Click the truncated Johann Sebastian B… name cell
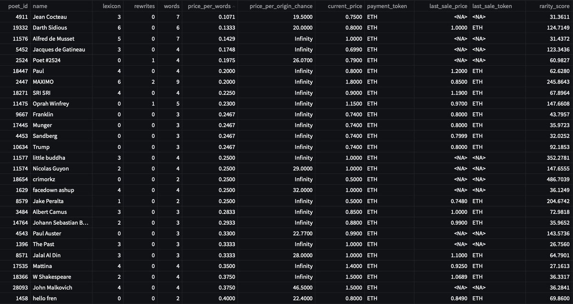The width and height of the screenshot is (573, 304). tap(61, 223)
